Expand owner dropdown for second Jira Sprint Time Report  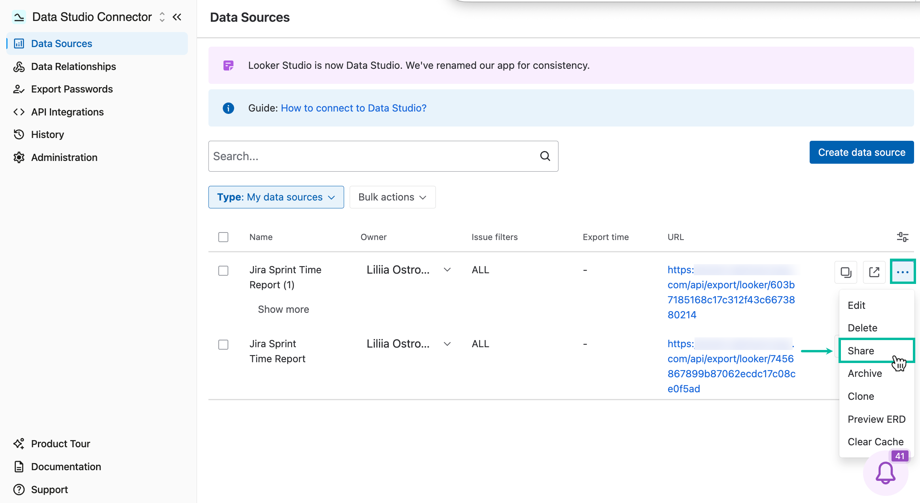447,344
